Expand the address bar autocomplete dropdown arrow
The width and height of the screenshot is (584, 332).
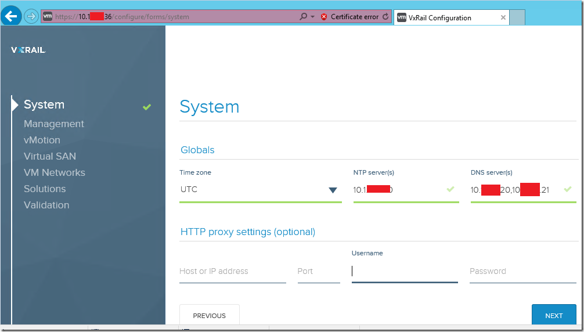click(312, 17)
